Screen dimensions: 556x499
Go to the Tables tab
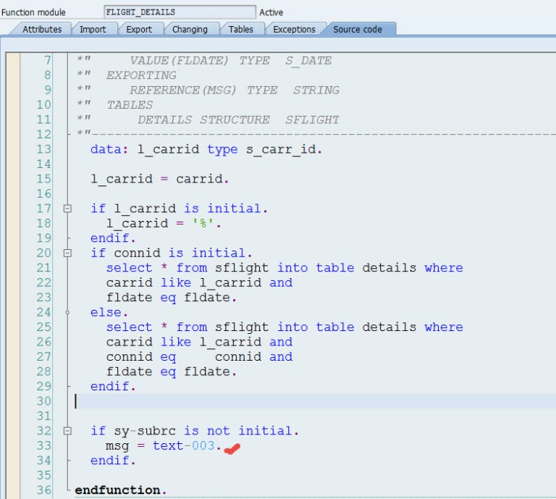(240, 29)
